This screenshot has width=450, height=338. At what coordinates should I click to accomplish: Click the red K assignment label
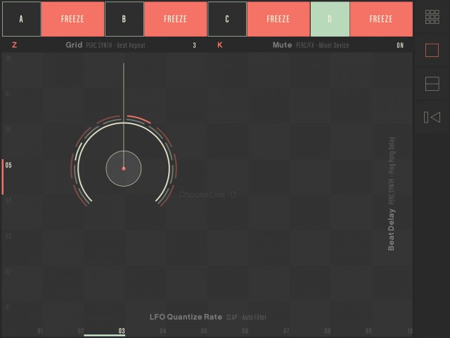(x=220, y=45)
